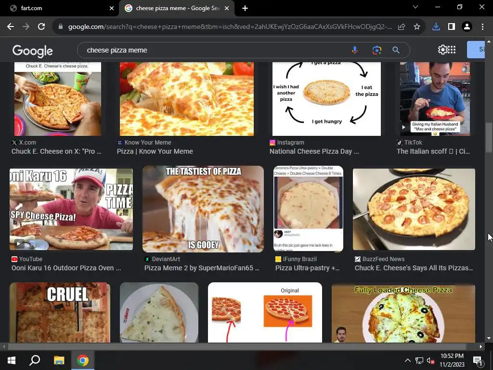
Task: Switch to the fart.com tab
Action: [60, 8]
